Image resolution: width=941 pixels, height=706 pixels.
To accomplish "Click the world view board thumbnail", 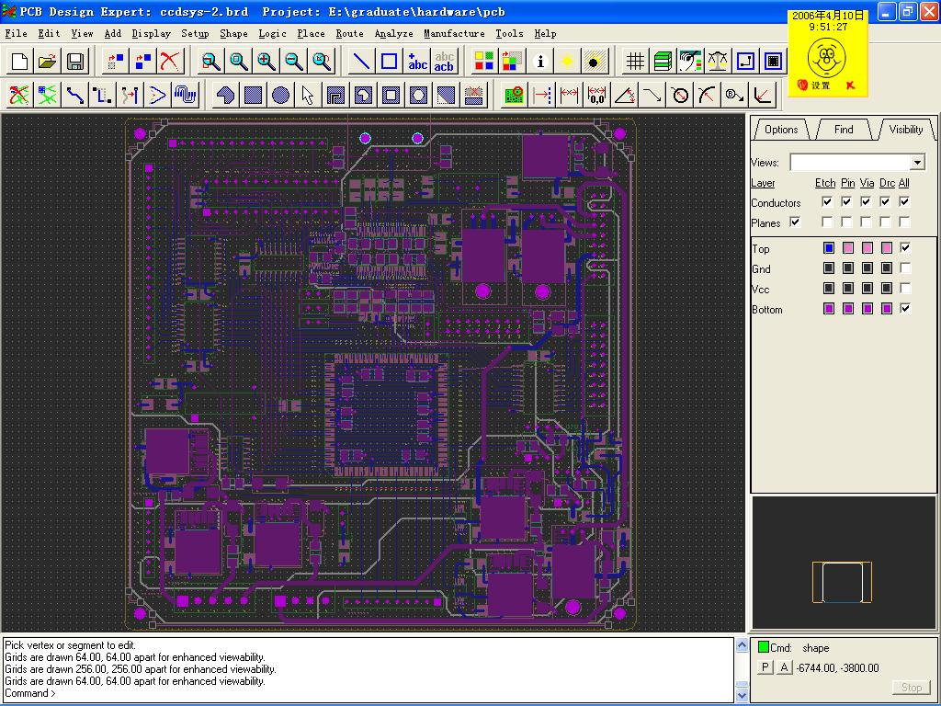I will 841,583.
